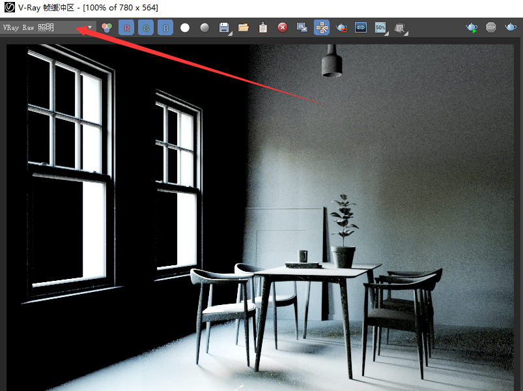
Task: Stop the rendering with STOP button
Action: coord(491,27)
